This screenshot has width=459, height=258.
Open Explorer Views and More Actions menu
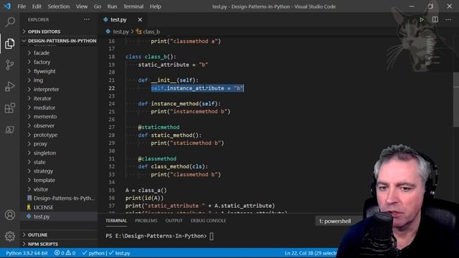[x=87, y=19]
